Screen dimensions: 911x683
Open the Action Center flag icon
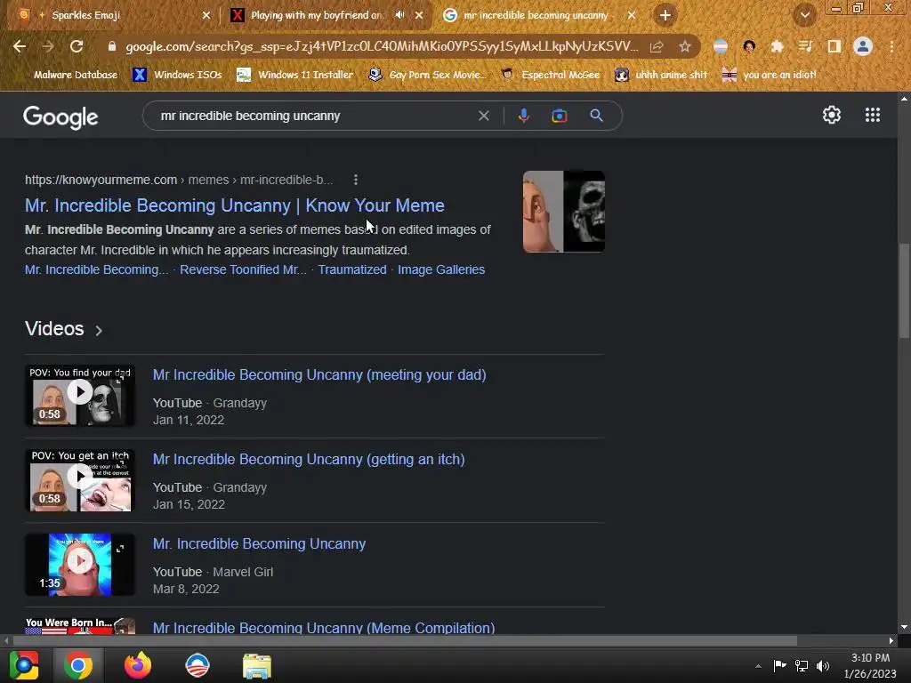(779, 665)
